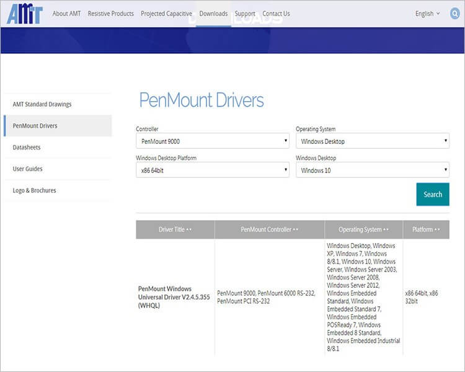
Task: Expand the Operating System dropdown
Action: click(372, 141)
